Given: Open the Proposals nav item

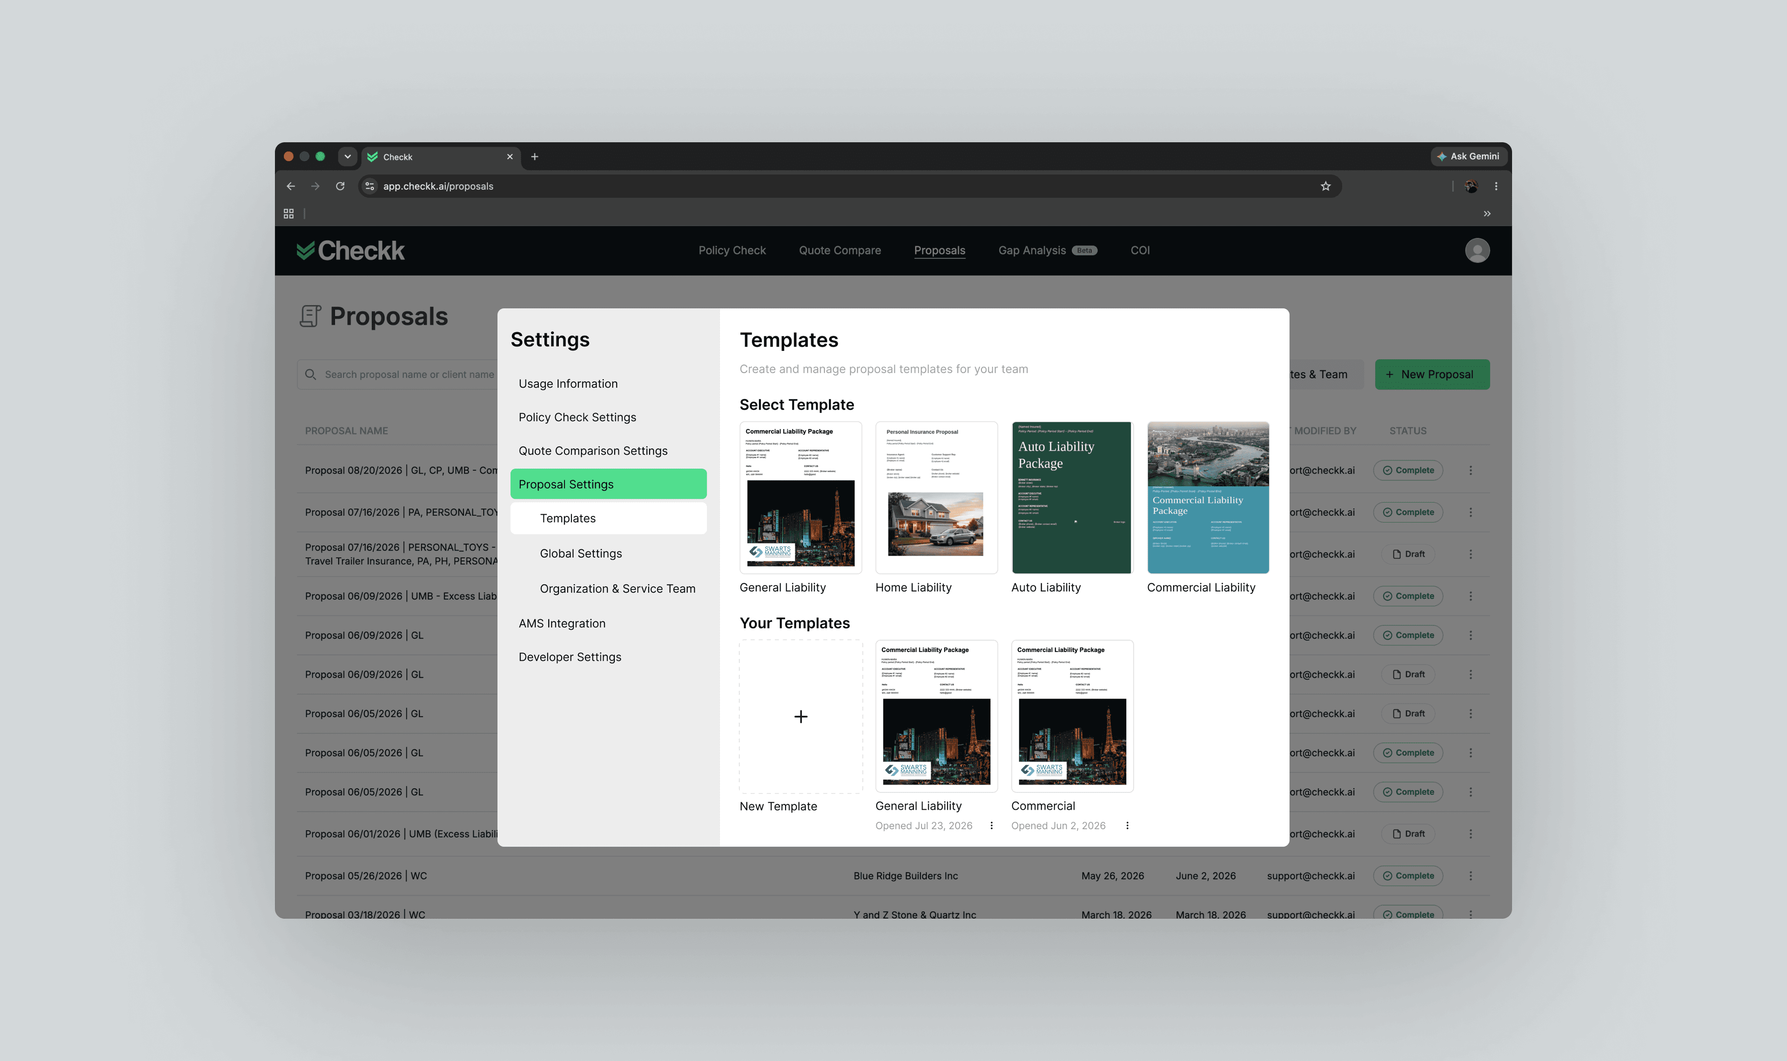Looking at the screenshot, I should point(939,250).
